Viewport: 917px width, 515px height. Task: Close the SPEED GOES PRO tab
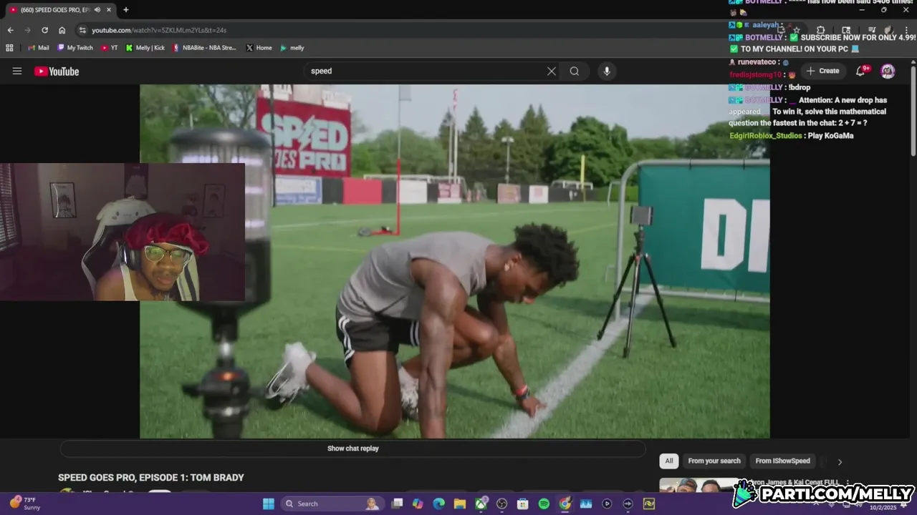pyautogui.click(x=108, y=10)
